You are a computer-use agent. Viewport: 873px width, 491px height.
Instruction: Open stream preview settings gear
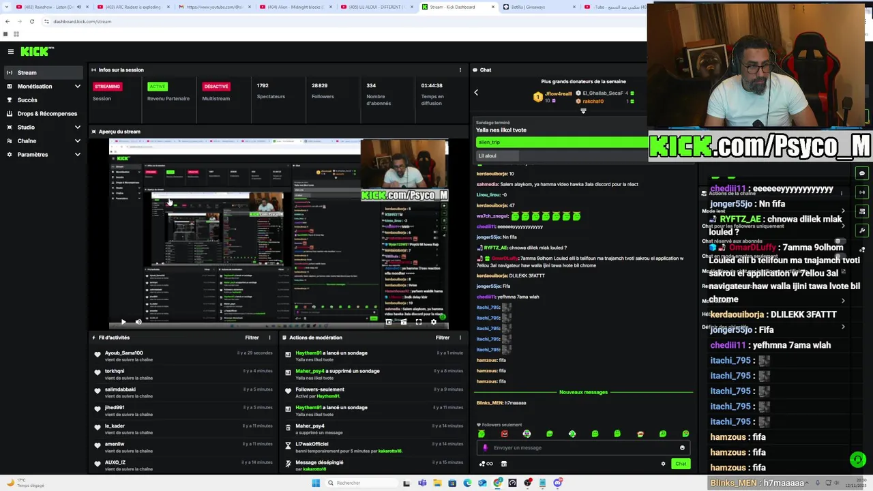click(434, 322)
